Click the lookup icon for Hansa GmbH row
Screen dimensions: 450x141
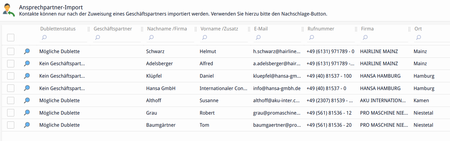coord(27,88)
